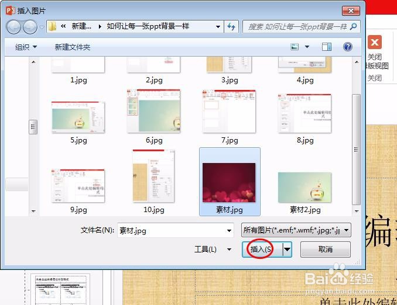Click the navigation pane scrollbar thumb

(33, 127)
